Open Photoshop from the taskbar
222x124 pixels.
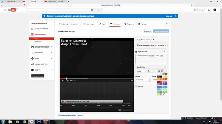(39, 122)
